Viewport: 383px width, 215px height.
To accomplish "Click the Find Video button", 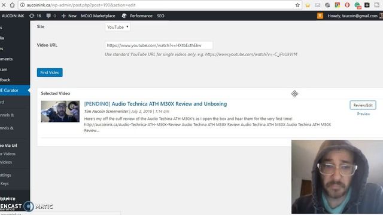I will pos(50,72).
